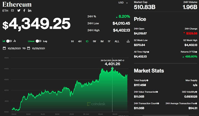Click the candlestick chart type icon
The width and height of the screenshot is (199, 116).
[x=15, y=41]
